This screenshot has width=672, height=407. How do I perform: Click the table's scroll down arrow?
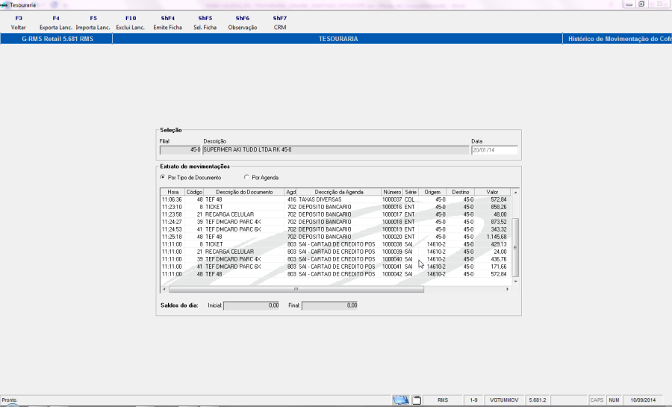515,282
